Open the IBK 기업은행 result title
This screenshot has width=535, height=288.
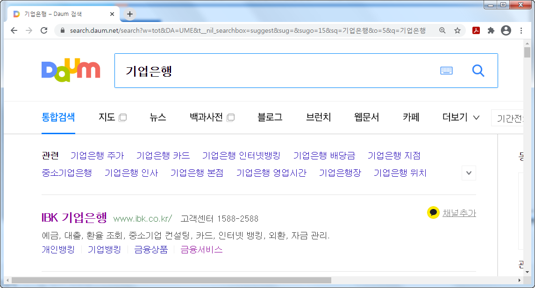click(74, 217)
